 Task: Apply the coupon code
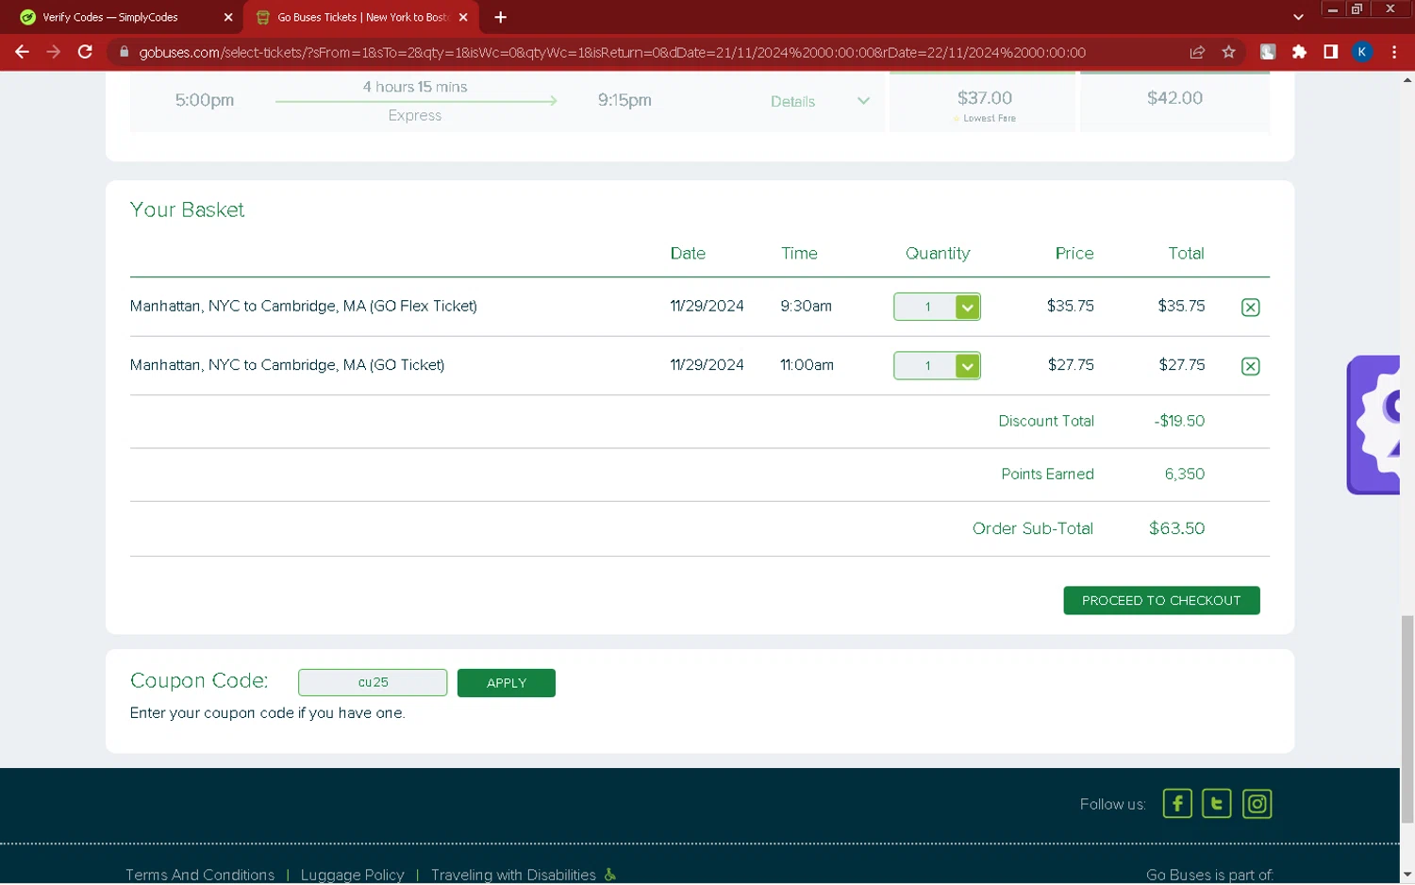[507, 683]
